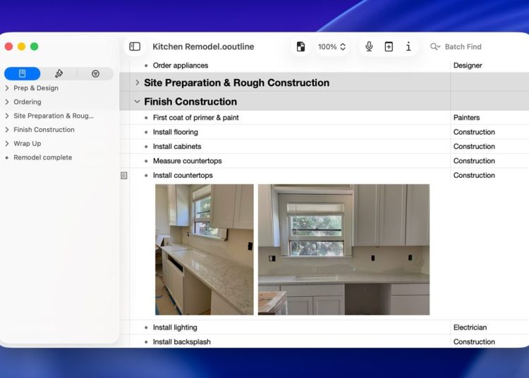Start dictation with the microphone icon
Screen dimensions: 529x378
tap(368, 47)
